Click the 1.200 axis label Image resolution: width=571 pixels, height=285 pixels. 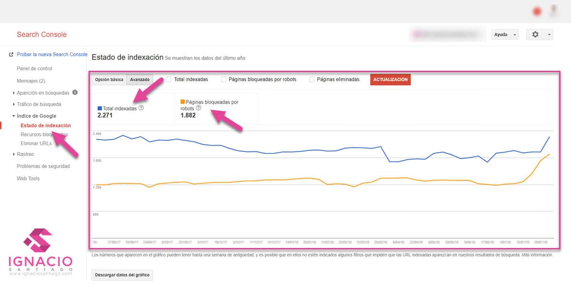click(x=96, y=188)
